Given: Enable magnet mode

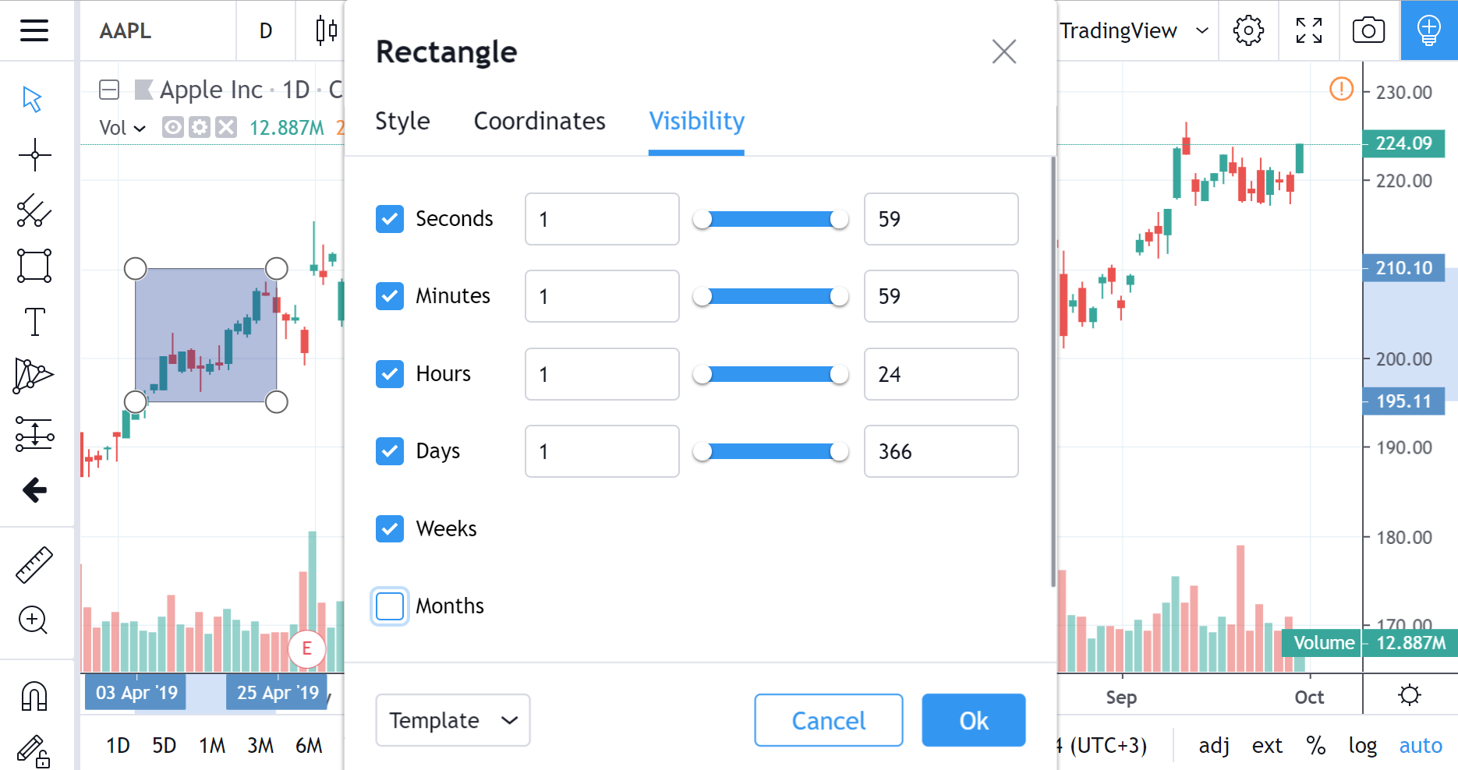Looking at the screenshot, I should pos(34,696).
